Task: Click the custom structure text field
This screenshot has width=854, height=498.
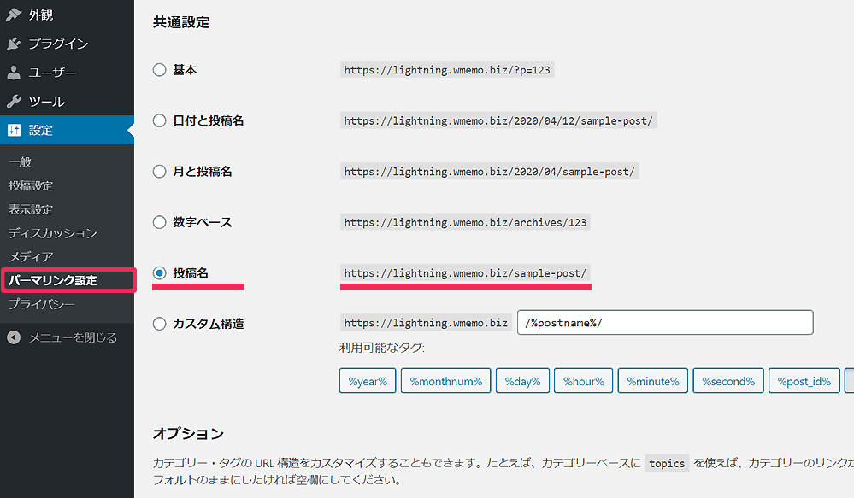Action: (x=665, y=323)
